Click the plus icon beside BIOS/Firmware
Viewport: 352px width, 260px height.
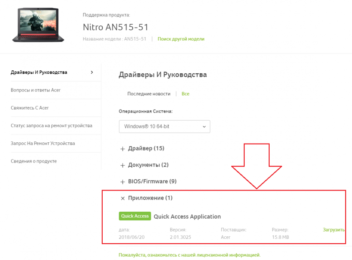tap(122, 182)
